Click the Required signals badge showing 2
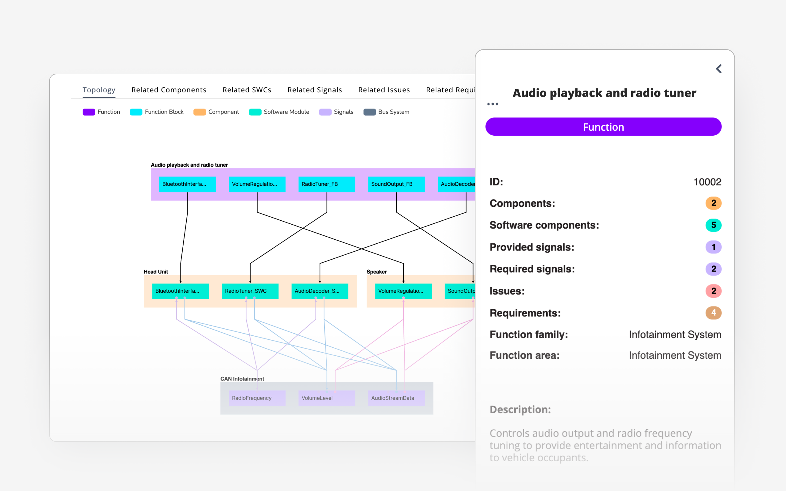Image resolution: width=786 pixels, height=491 pixels. 714,269
